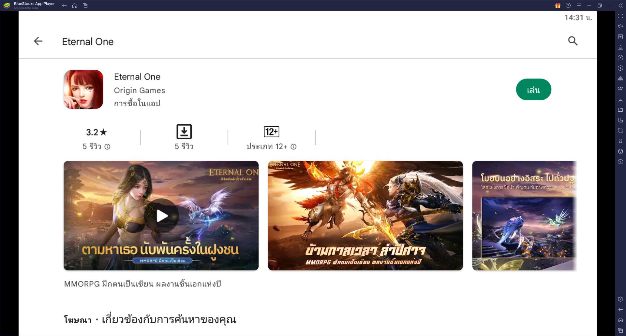Click the download icon statistic

click(x=184, y=132)
